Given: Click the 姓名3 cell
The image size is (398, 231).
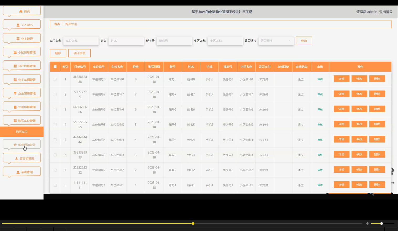Looking at the screenshot, I should coord(191,155).
